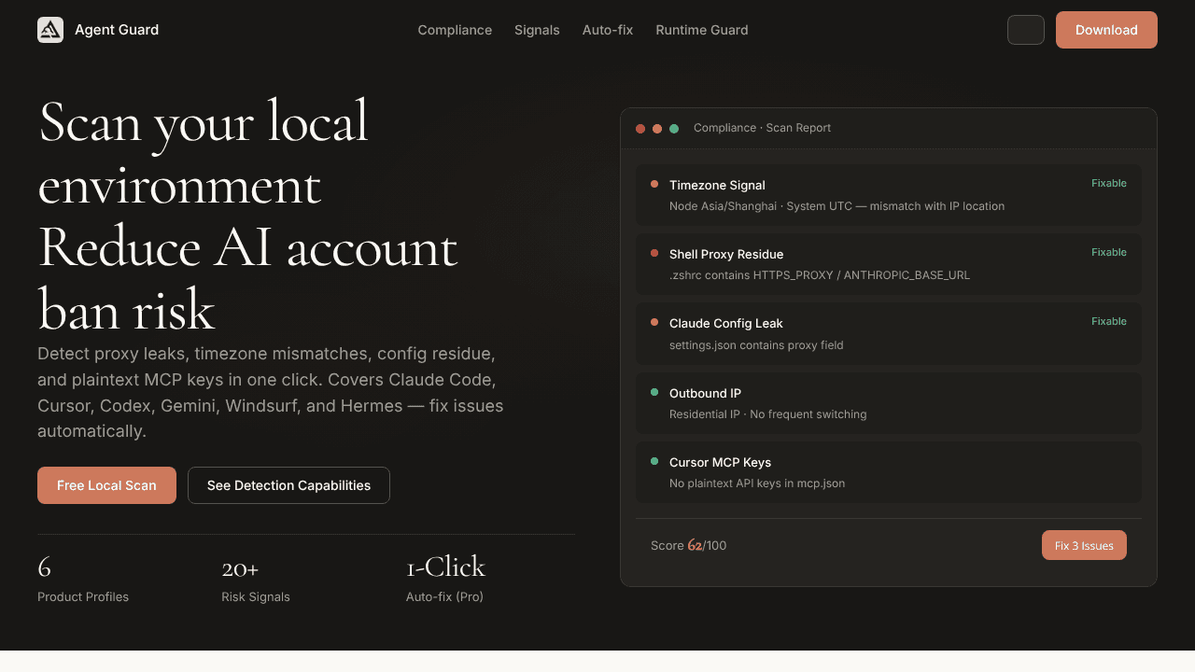
Task: Open the Compliance nav item
Action: coord(455,30)
